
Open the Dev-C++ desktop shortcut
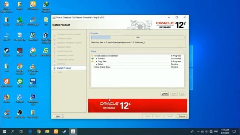pyautogui.click(x=33, y=83)
